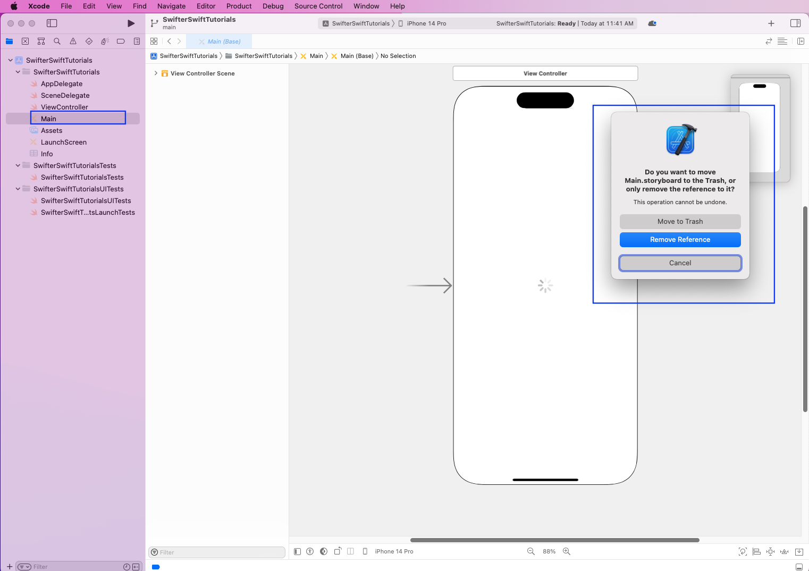This screenshot has width=809, height=571.
Task: Collapse the SwifterSwiftTutorials project root
Action: [x=10, y=60]
